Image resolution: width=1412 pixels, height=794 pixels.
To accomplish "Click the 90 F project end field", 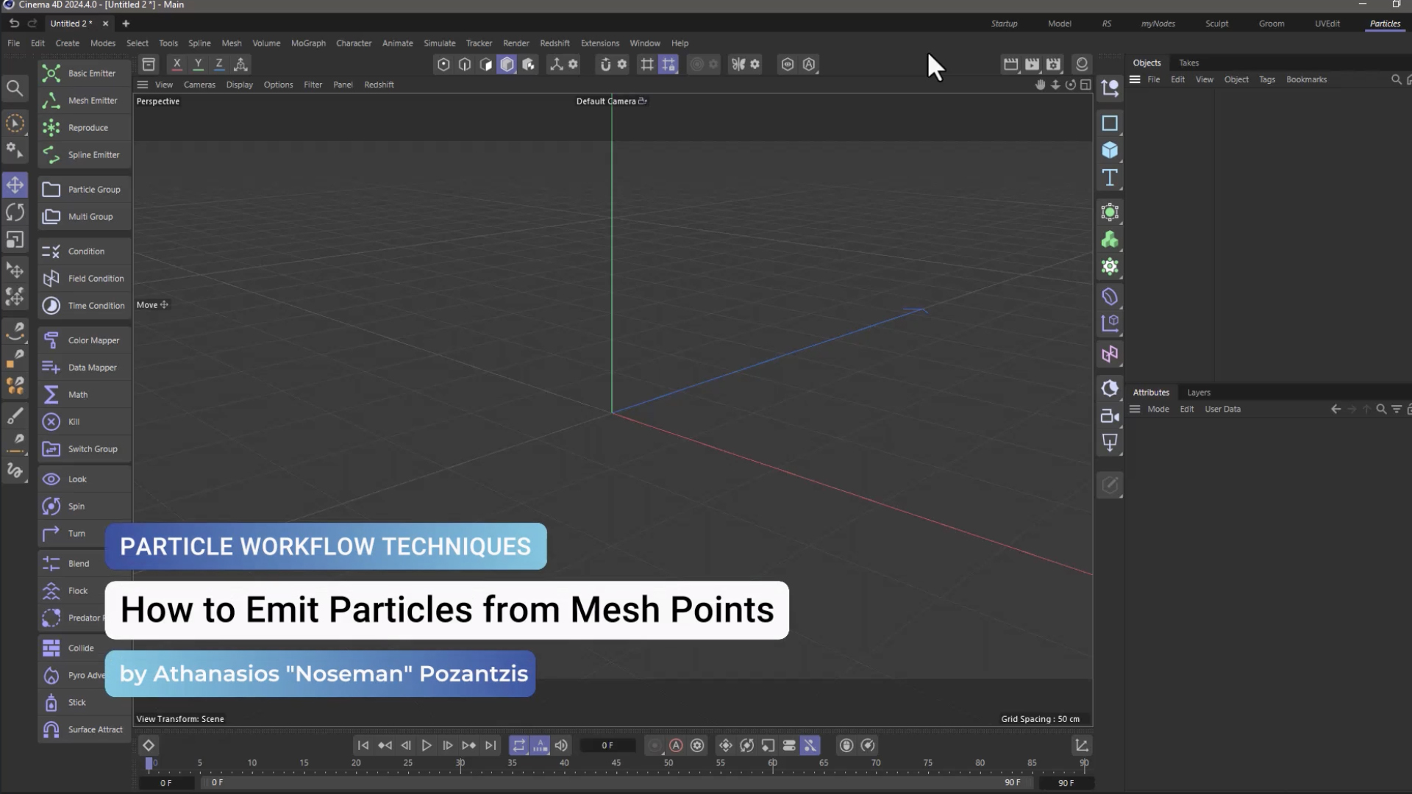I will click(x=1066, y=783).
